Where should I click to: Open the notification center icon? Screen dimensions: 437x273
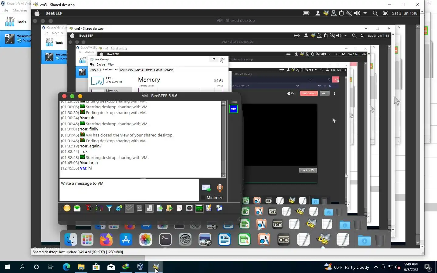tap(428, 267)
